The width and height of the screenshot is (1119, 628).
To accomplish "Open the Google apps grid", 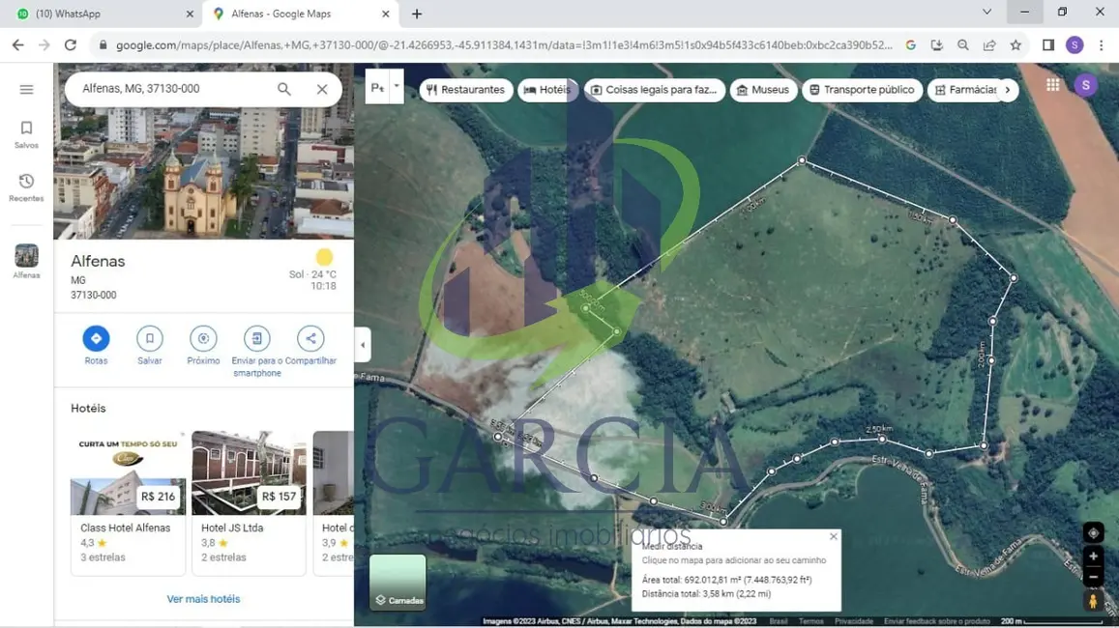I will 1052,85.
